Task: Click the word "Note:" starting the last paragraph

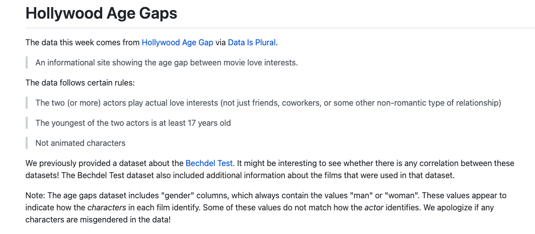Action: [x=35, y=195]
